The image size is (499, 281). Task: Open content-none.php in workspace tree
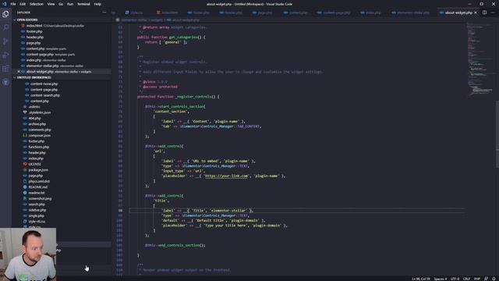(x=44, y=84)
